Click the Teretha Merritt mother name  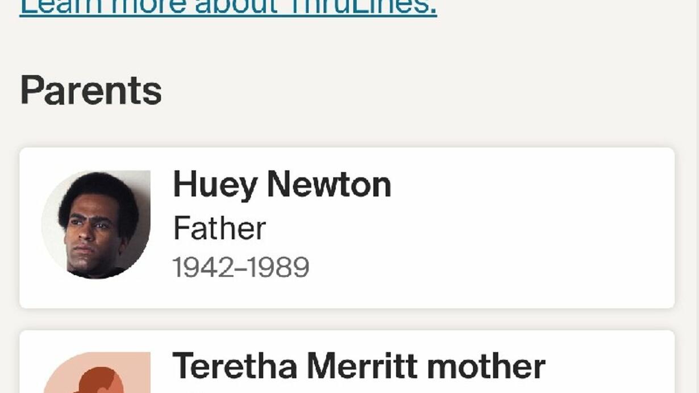point(359,366)
